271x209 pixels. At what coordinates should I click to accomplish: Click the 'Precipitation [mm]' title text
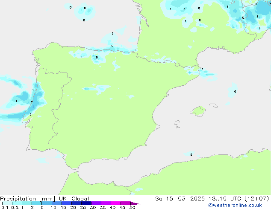pos(28,199)
